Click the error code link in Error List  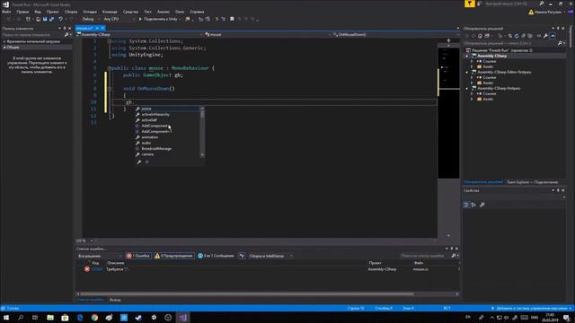tap(97, 269)
